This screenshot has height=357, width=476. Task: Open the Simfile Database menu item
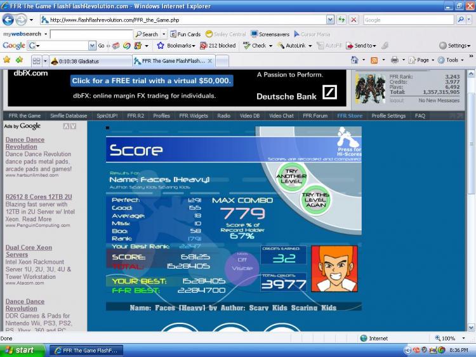pos(69,116)
